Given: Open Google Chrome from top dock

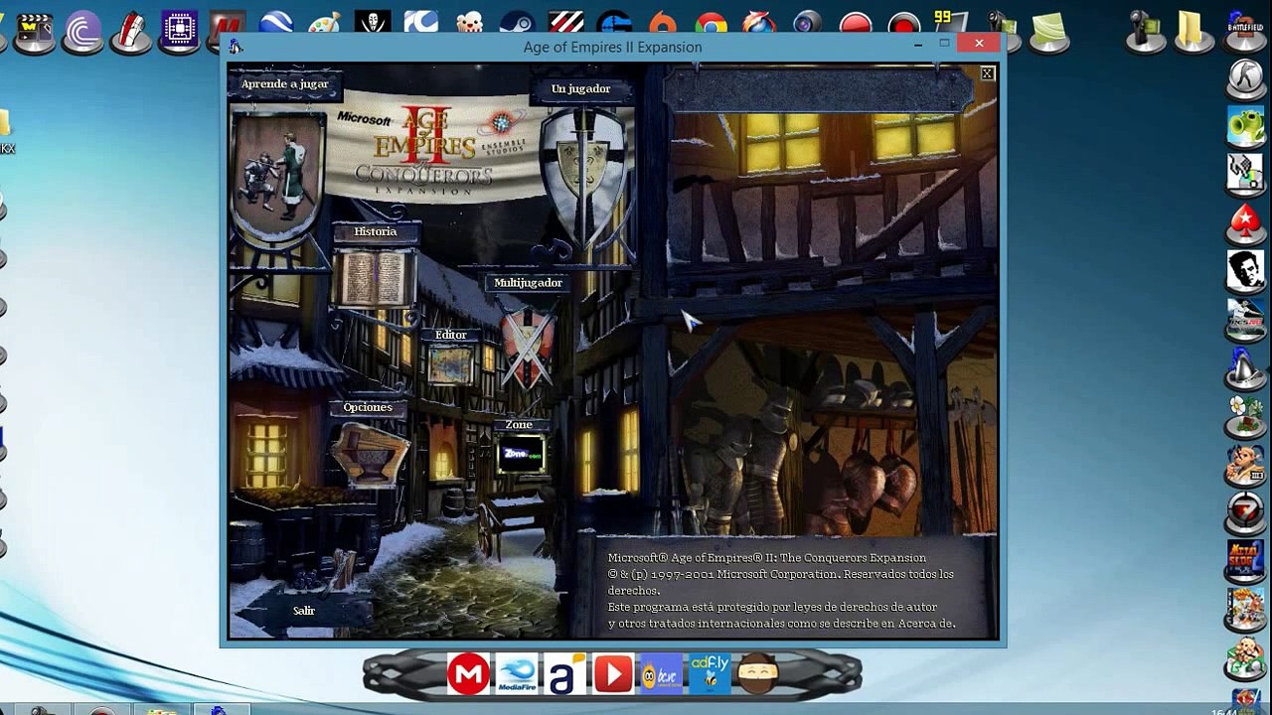Looking at the screenshot, I should tap(712, 24).
